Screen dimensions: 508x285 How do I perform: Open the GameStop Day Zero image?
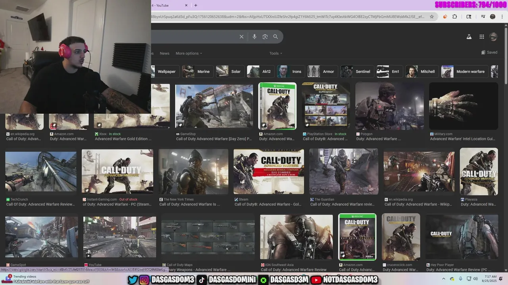click(x=214, y=106)
